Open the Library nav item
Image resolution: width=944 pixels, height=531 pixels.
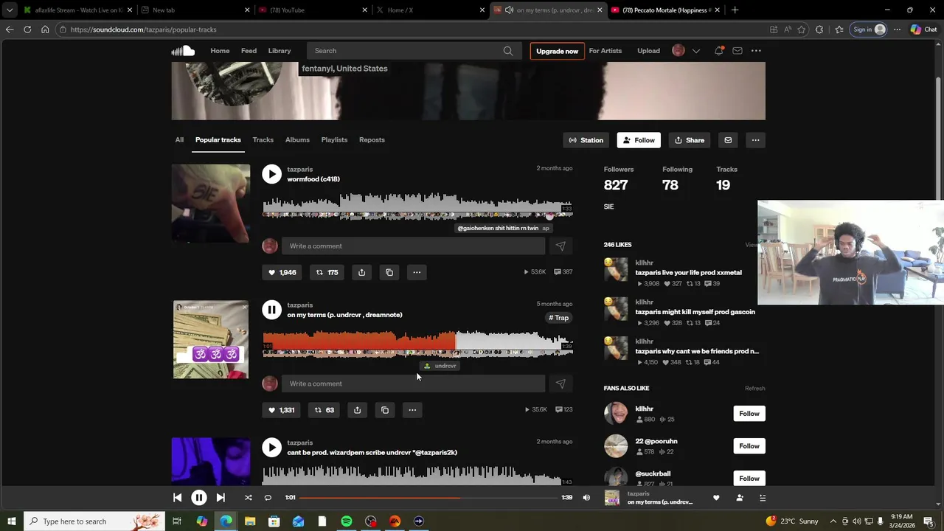[280, 51]
